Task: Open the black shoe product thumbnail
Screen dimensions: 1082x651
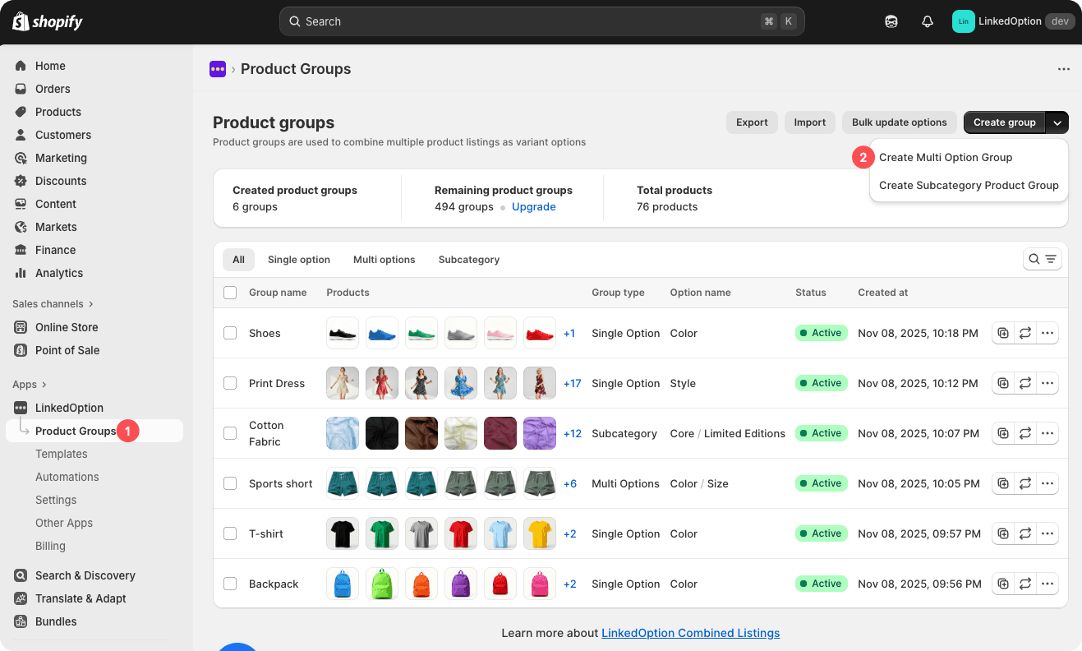Action: tap(343, 333)
